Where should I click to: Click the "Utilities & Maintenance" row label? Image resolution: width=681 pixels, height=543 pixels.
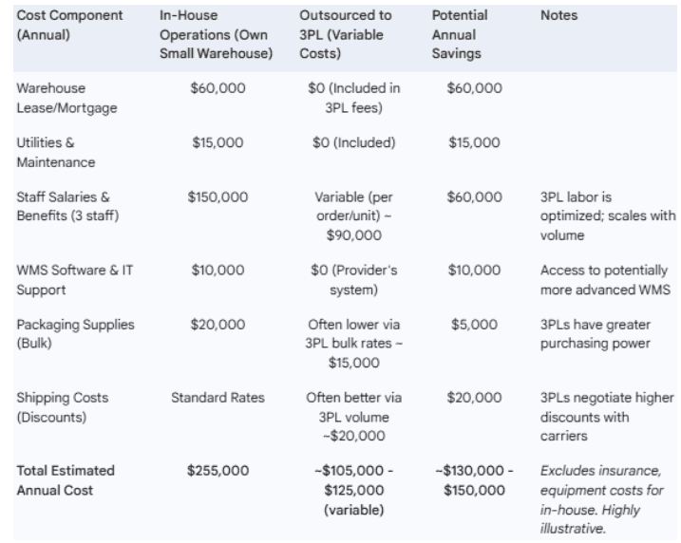point(55,151)
